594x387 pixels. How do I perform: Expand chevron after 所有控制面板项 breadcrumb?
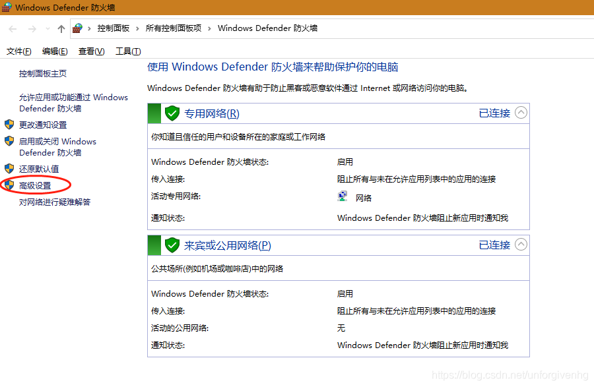pyautogui.click(x=209, y=28)
